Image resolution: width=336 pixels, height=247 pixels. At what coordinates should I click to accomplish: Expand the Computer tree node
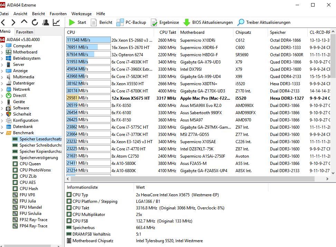click(x=2, y=46)
